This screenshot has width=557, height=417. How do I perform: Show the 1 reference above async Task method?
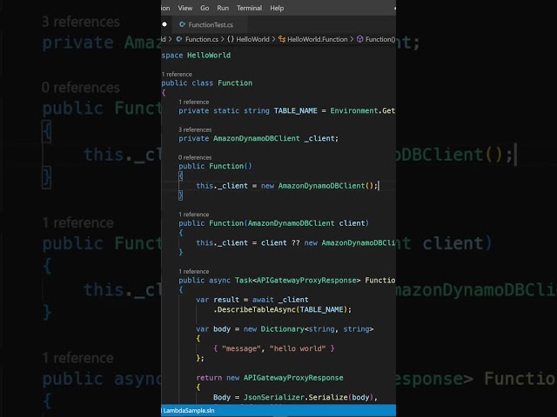click(194, 272)
